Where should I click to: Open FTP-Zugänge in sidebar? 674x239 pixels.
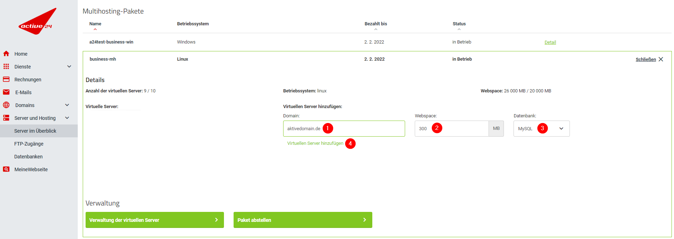tap(29, 144)
